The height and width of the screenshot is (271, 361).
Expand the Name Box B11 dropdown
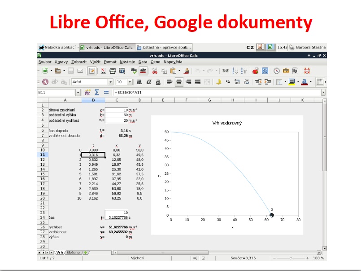pos(78,93)
